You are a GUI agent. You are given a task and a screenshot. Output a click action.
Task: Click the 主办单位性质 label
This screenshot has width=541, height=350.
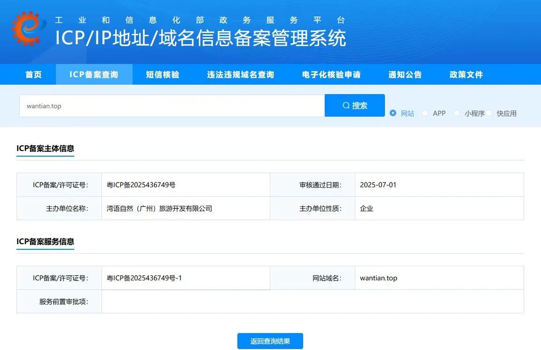[x=321, y=208]
